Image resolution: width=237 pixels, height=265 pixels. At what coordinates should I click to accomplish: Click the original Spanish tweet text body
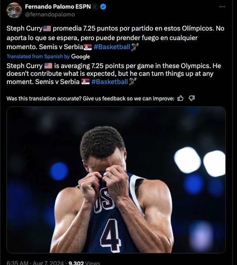[x=115, y=38]
